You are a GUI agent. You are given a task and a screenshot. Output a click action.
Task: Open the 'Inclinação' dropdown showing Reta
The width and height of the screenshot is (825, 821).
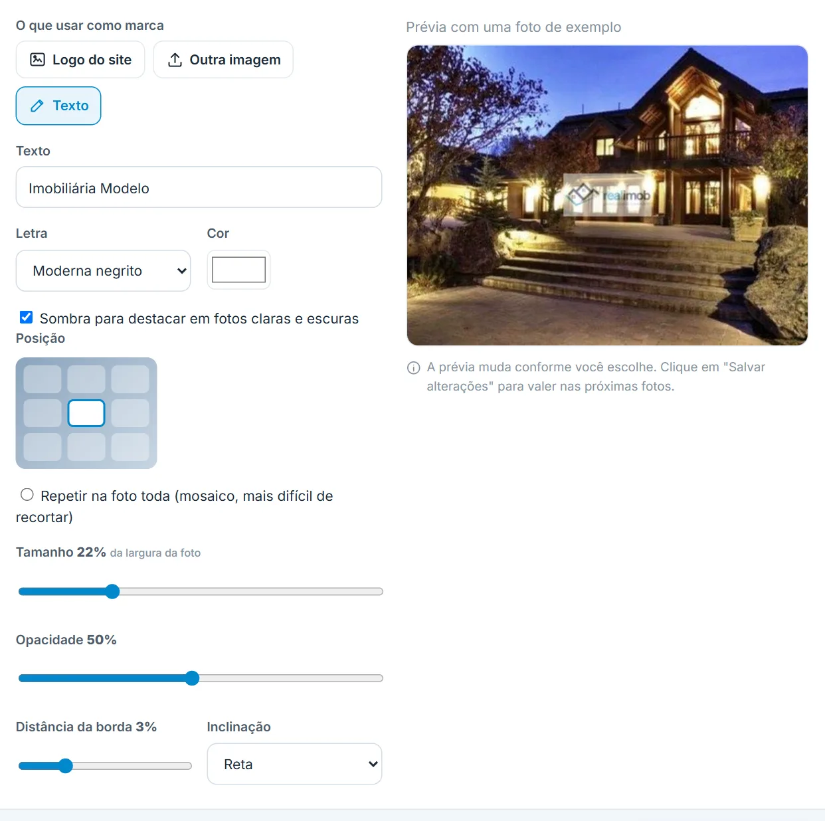[x=294, y=764]
